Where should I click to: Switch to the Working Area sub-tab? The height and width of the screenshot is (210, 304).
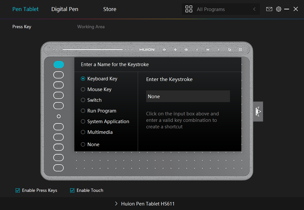(91, 27)
